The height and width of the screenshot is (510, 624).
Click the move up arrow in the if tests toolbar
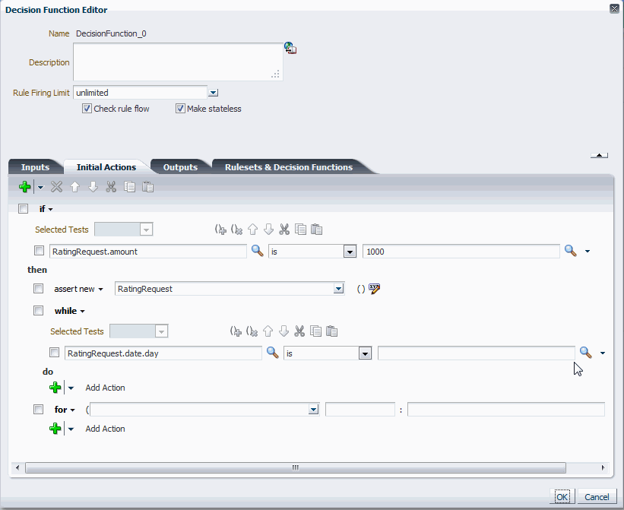tap(252, 230)
